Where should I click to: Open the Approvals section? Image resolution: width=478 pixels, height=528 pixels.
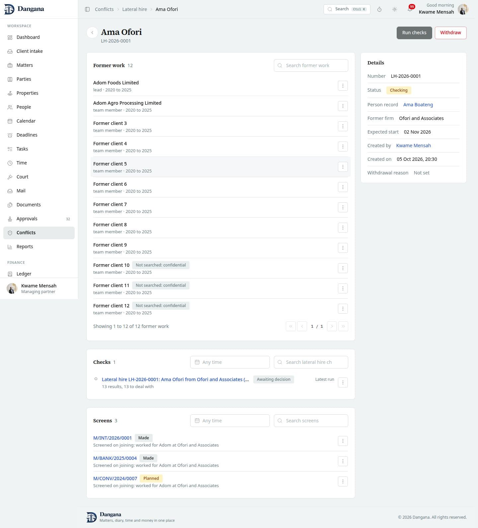39,219
